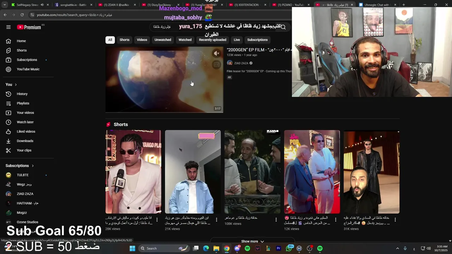Open options for the 31K views short
Image resolution: width=452 pixels, height=254 pixels.
(x=395, y=219)
